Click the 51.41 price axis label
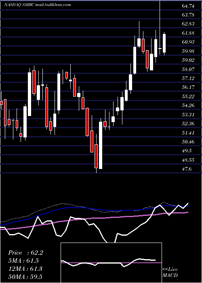The height and width of the screenshot is (283, 202). point(188,133)
